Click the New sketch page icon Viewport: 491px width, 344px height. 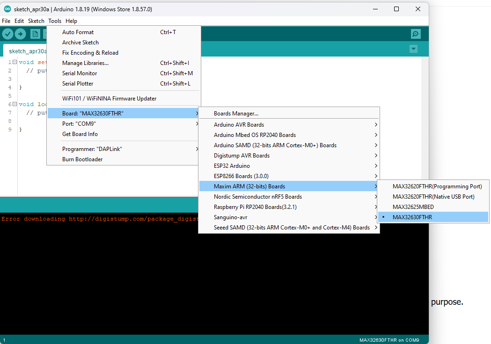(35, 34)
